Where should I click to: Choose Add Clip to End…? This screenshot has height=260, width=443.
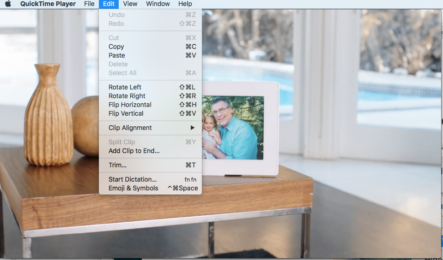click(x=150, y=151)
